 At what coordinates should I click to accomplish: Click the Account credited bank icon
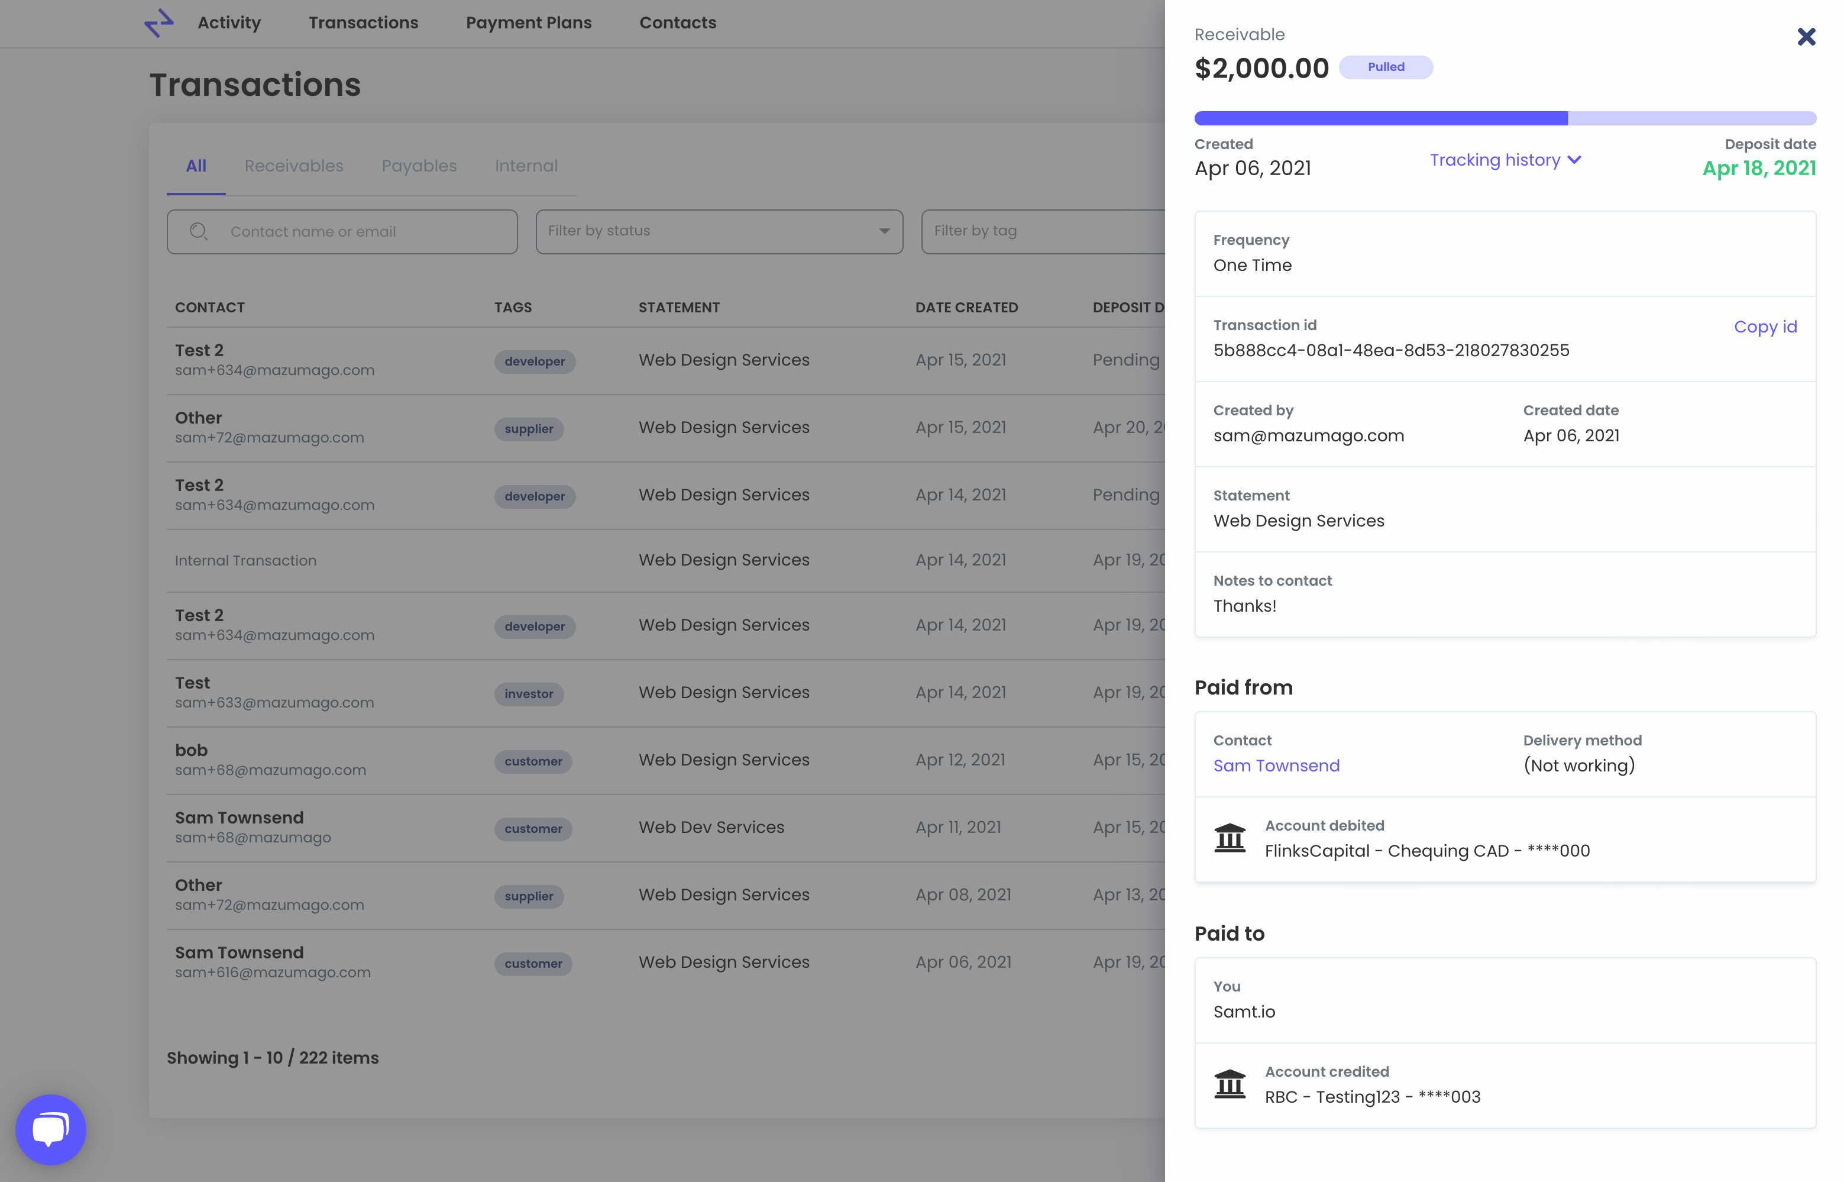1230,1084
